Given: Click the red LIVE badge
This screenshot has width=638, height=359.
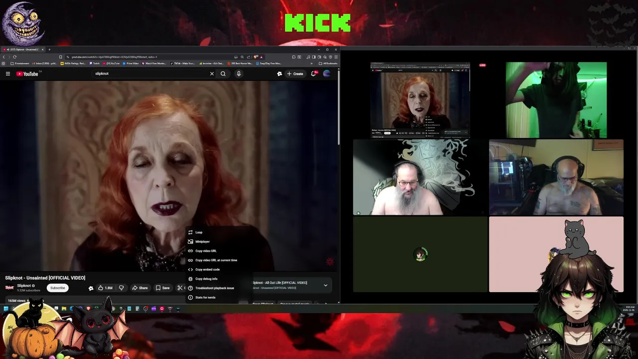Looking at the screenshot, I should [x=482, y=65].
